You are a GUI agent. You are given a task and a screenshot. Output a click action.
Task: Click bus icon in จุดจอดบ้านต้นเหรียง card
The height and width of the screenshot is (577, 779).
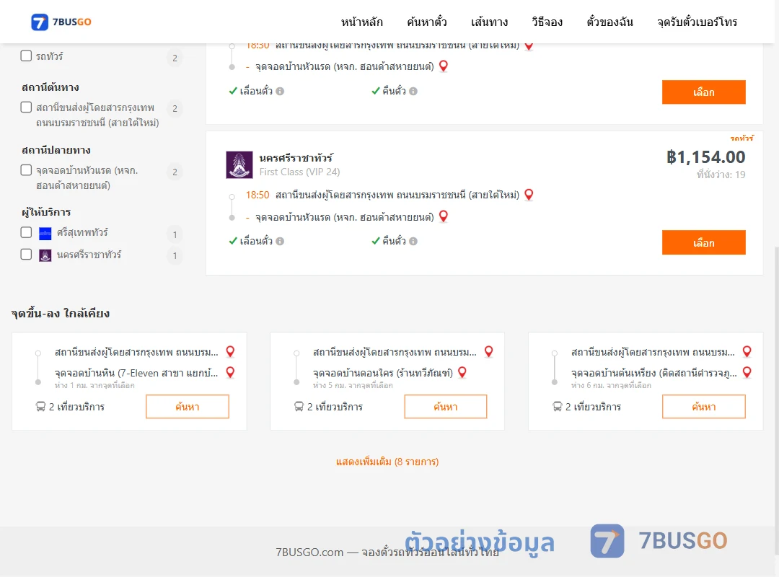[557, 407]
